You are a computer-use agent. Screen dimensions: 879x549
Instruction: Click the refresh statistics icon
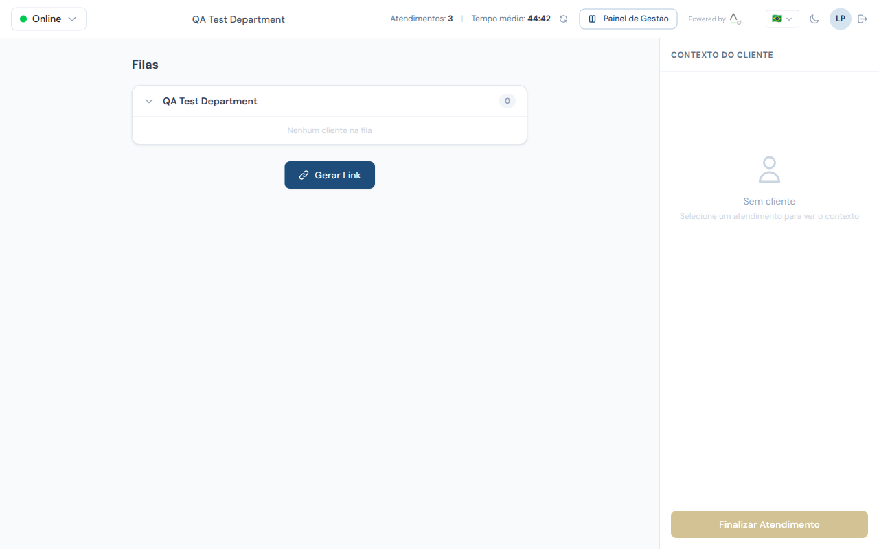563,19
